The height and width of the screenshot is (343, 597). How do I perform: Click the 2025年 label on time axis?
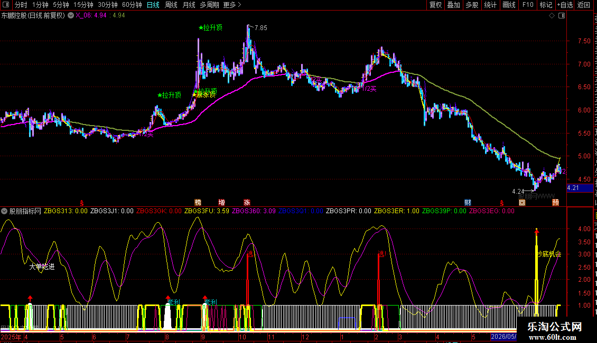pos(11,337)
